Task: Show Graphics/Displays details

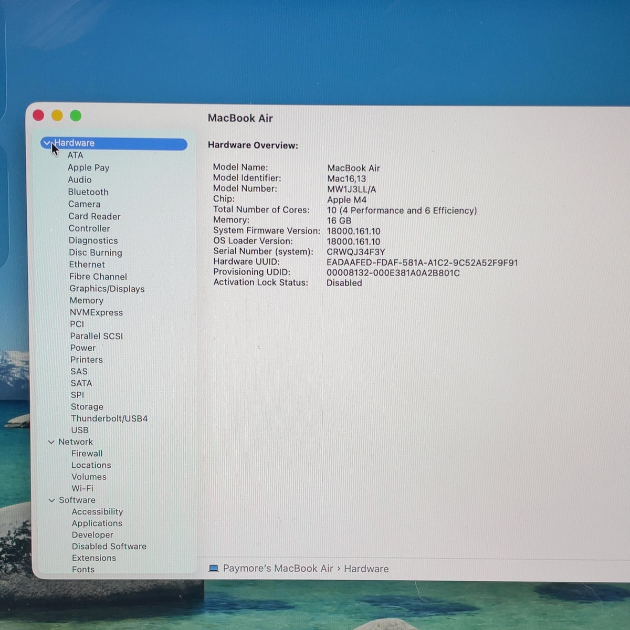Action: pos(107,289)
